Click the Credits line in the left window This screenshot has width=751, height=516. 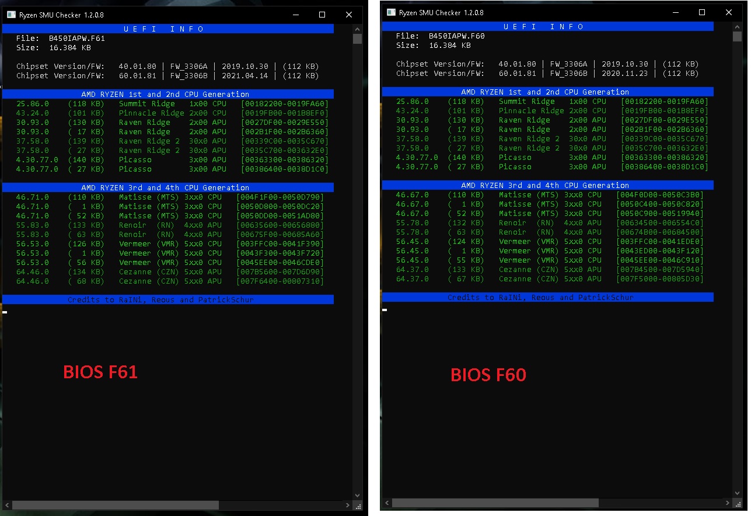167,299
